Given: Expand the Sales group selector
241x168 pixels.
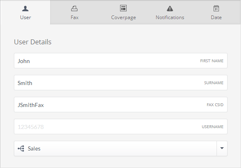Looking at the screenshot, I should [120, 148].
